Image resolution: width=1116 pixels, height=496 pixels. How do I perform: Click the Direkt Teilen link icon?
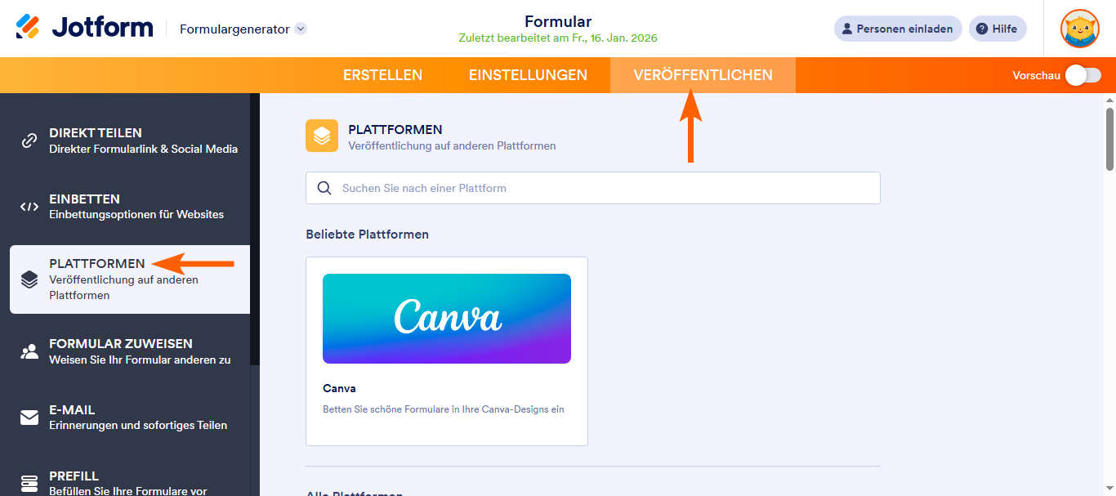pyautogui.click(x=29, y=141)
